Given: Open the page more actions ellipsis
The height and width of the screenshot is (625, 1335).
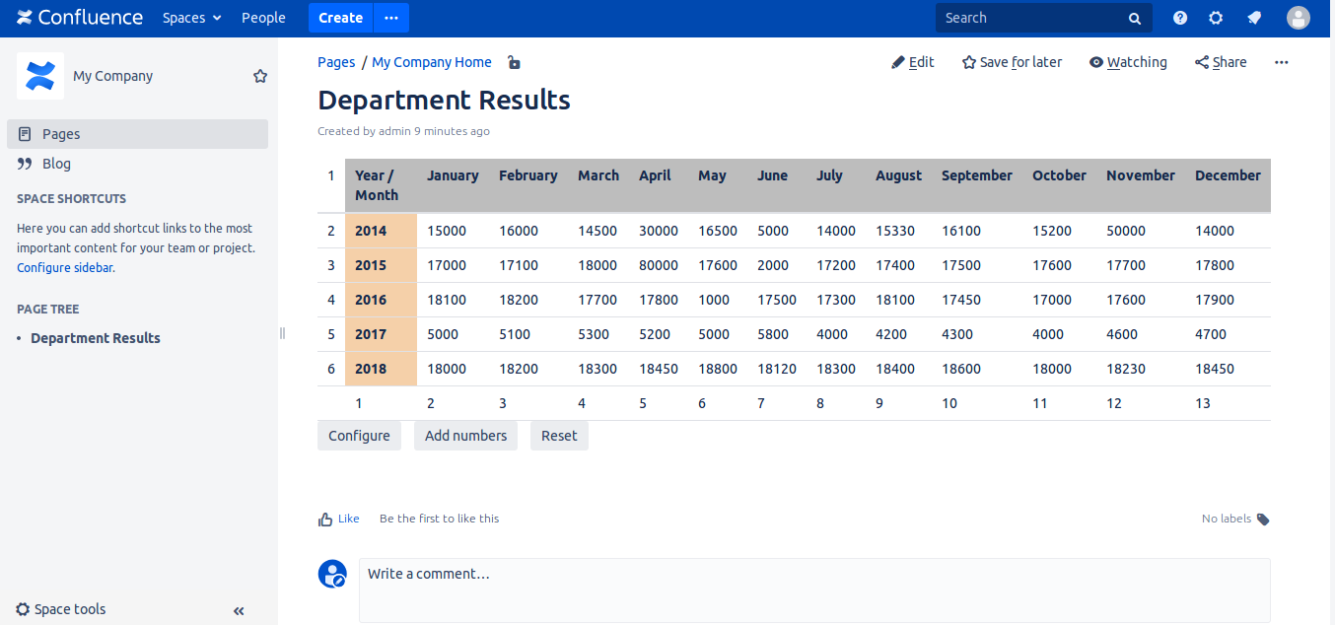Looking at the screenshot, I should [1281, 62].
